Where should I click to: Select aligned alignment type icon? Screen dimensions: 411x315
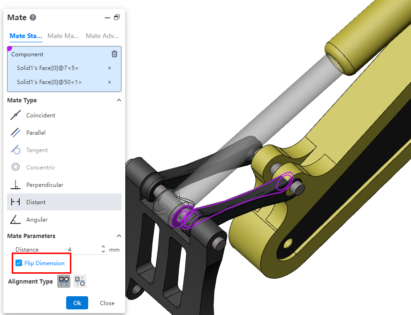(x=64, y=281)
